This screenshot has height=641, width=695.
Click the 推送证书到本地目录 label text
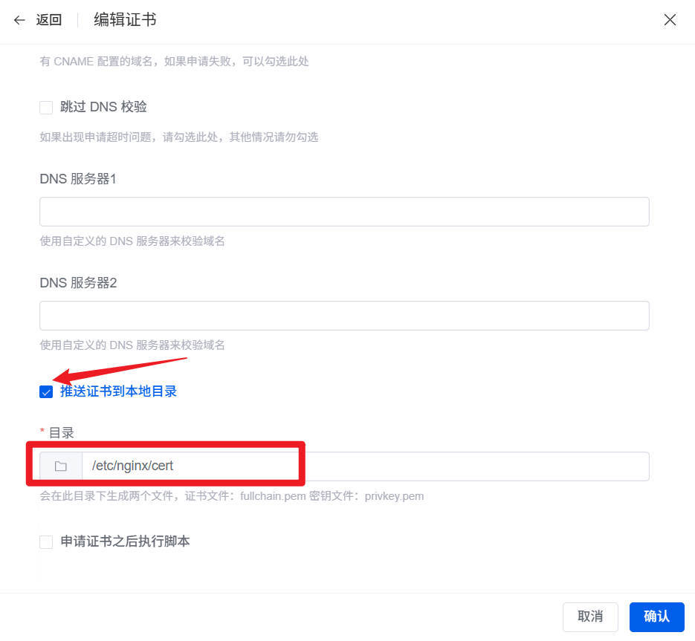pyautogui.click(x=118, y=391)
